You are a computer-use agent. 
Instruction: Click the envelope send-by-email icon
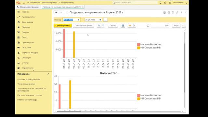click(x=130, y=25)
